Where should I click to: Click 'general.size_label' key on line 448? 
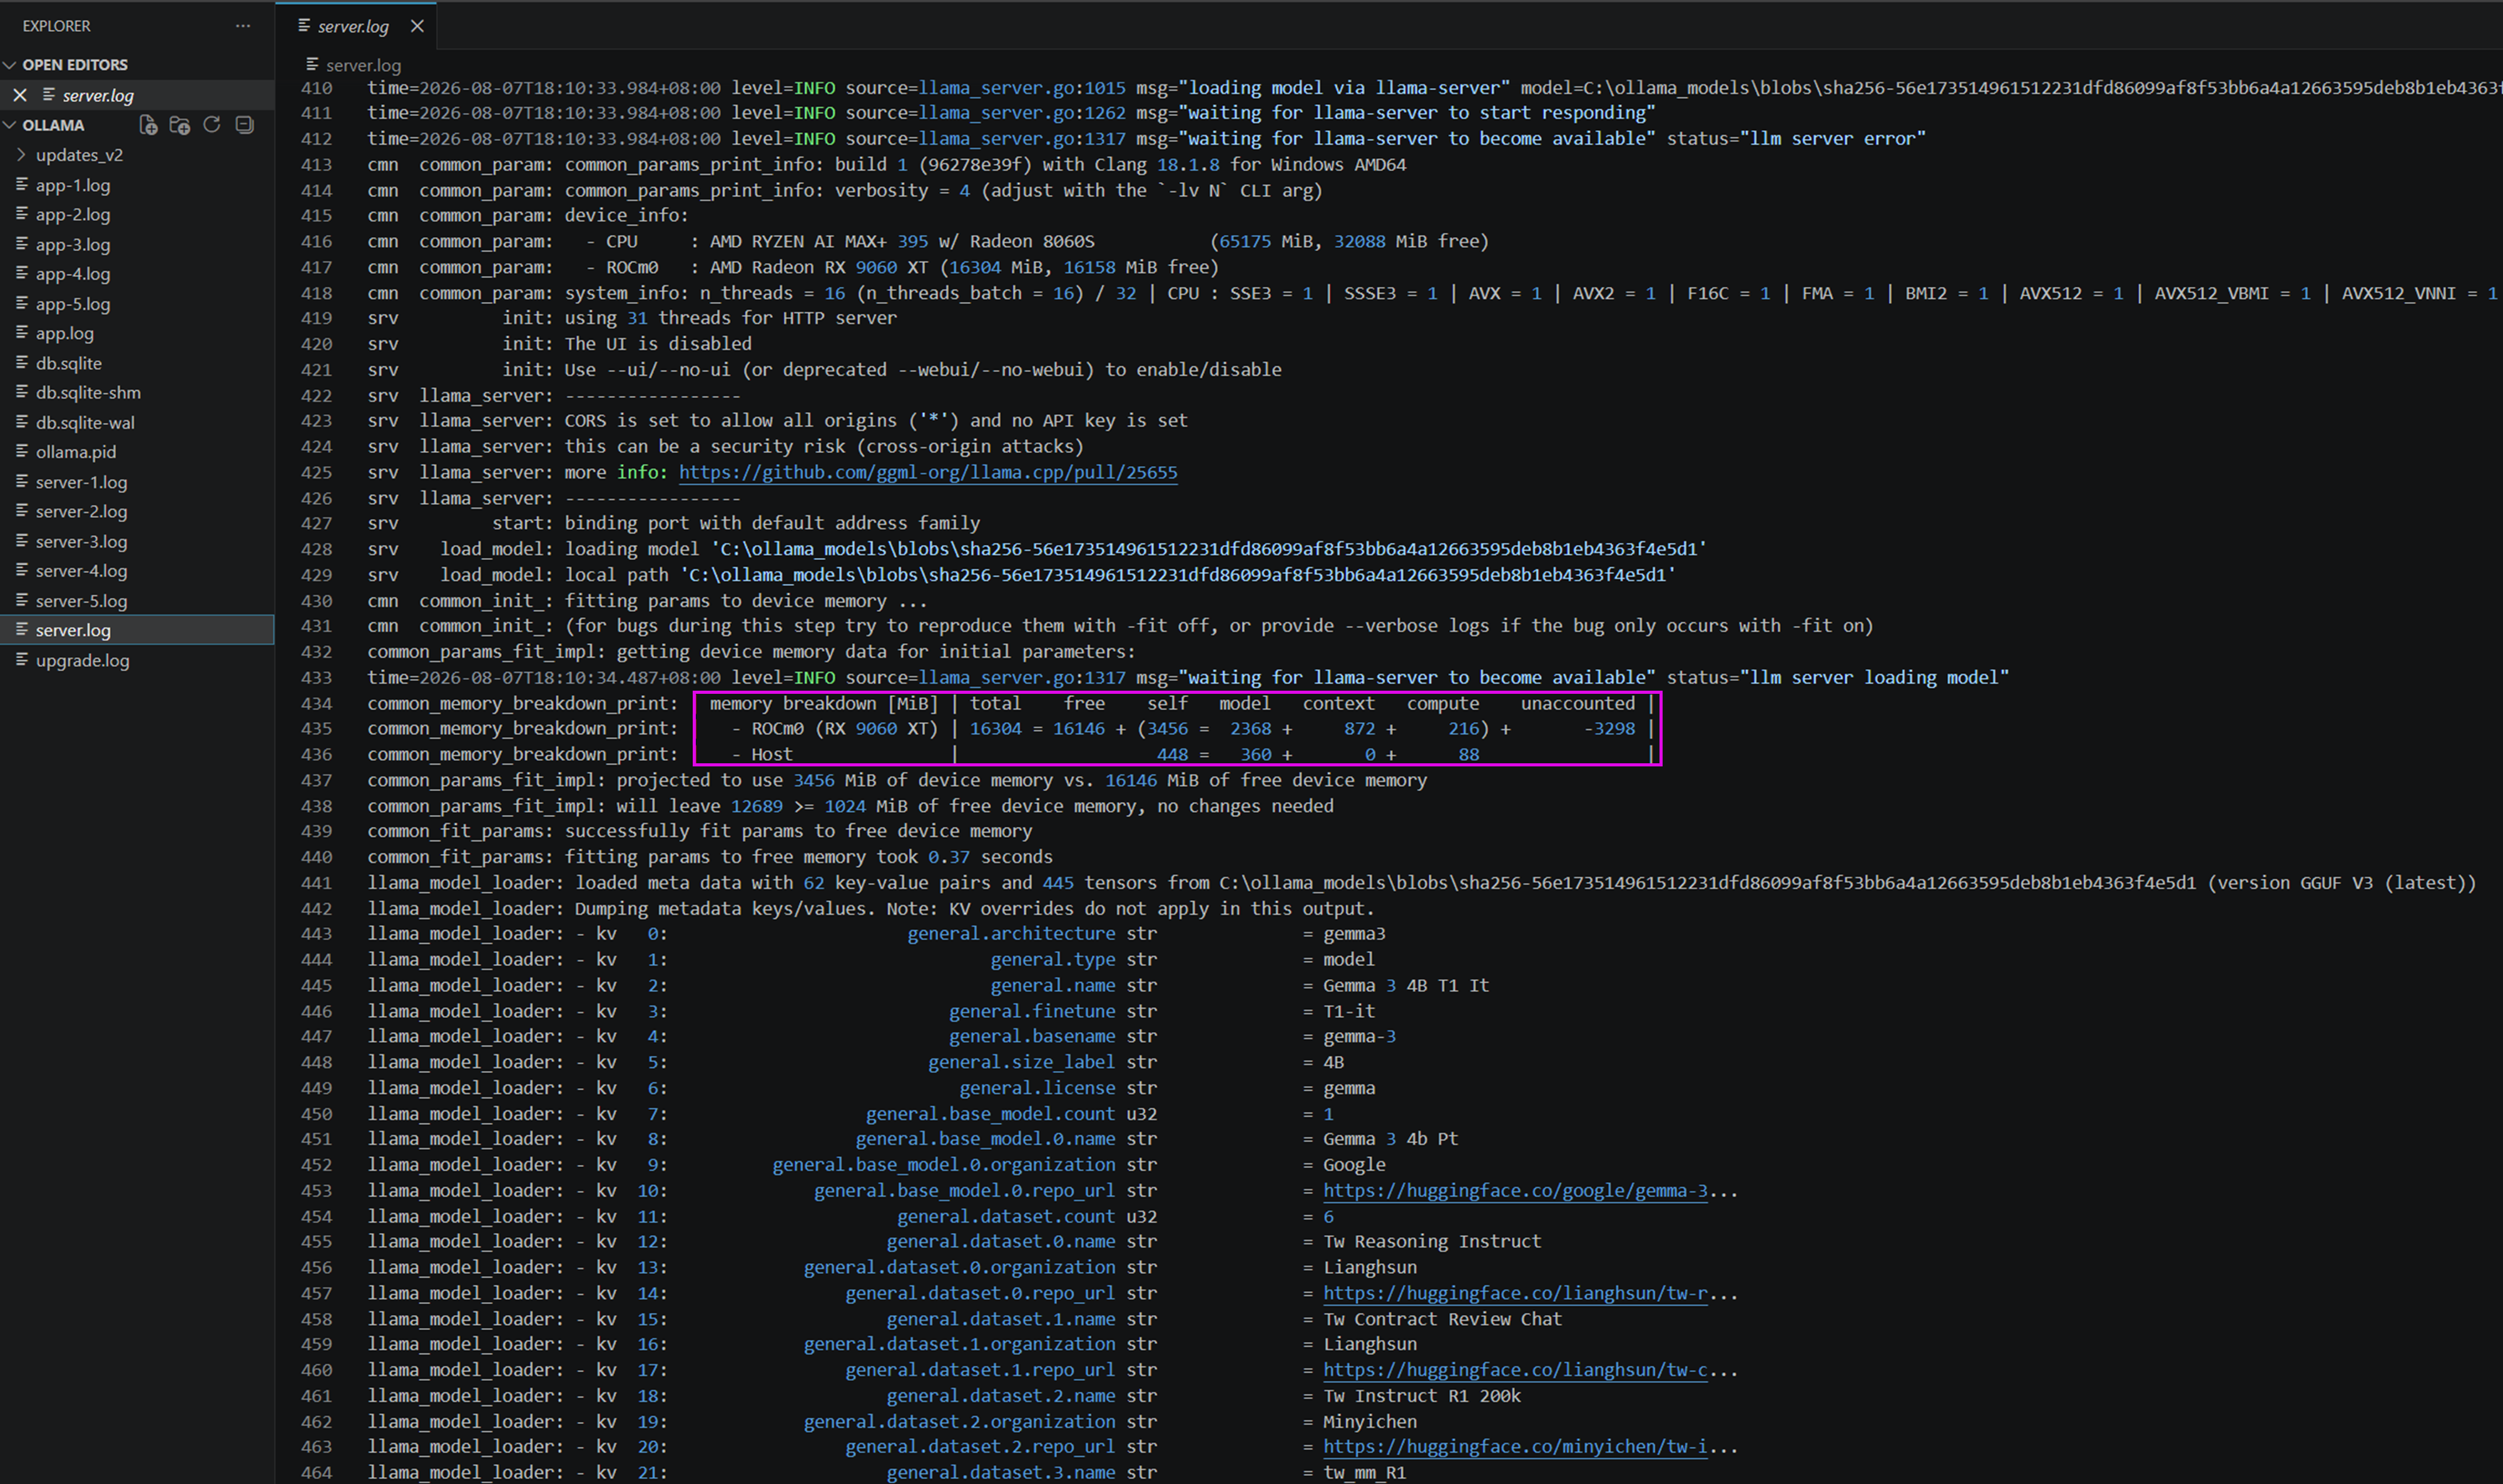[x=1021, y=1062]
